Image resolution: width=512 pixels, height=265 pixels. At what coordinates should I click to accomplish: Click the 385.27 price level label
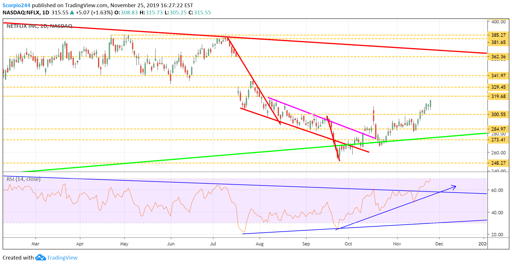pos(498,35)
